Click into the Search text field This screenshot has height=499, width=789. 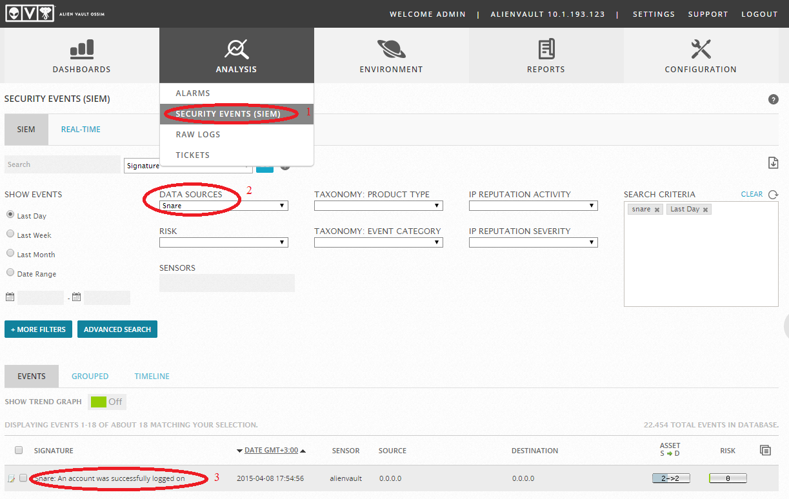pyautogui.click(x=63, y=164)
